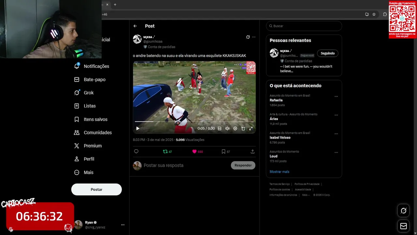Image resolution: width=417 pixels, height=235 pixels.
Task: Repost the post with 47 reposts
Action: (x=167, y=151)
